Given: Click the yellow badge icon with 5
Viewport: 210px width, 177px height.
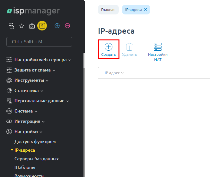Looking at the screenshot, I should click(42, 26).
